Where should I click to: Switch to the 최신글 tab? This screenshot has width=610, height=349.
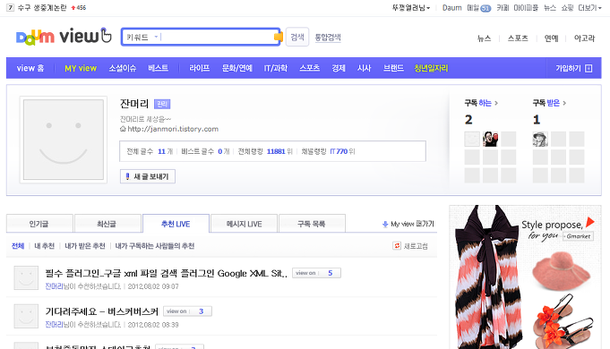click(x=107, y=224)
